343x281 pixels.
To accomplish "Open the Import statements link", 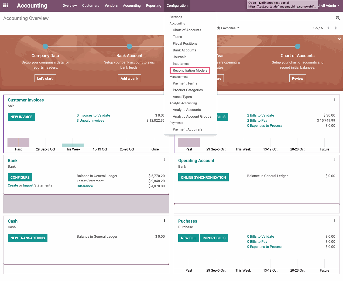I will (28, 185).
